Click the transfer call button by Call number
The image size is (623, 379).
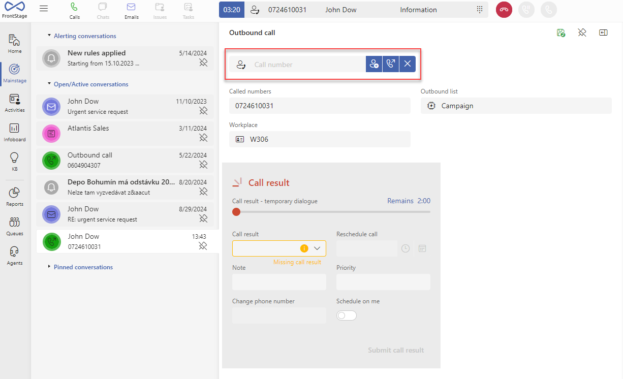click(391, 64)
